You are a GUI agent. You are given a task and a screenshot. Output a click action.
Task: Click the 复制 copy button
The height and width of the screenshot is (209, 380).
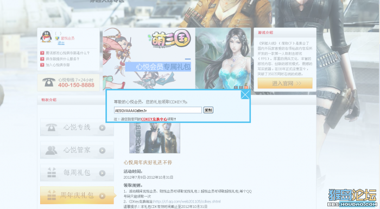(208, 110)
